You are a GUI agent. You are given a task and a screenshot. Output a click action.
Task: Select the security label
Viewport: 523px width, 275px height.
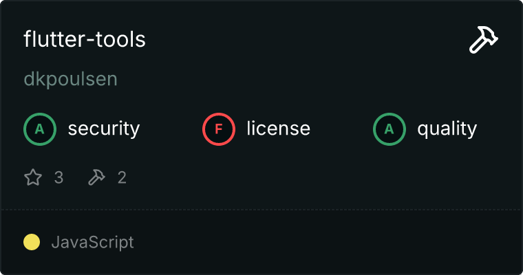[x=103, y=129]
